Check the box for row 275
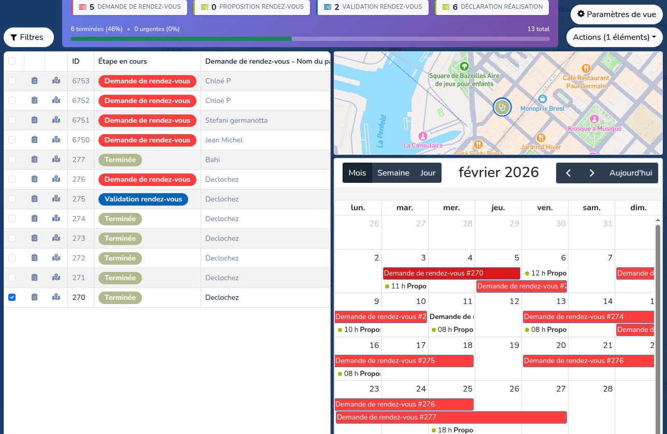The height and width of the screenshot is (434, 667). [12, 199]
